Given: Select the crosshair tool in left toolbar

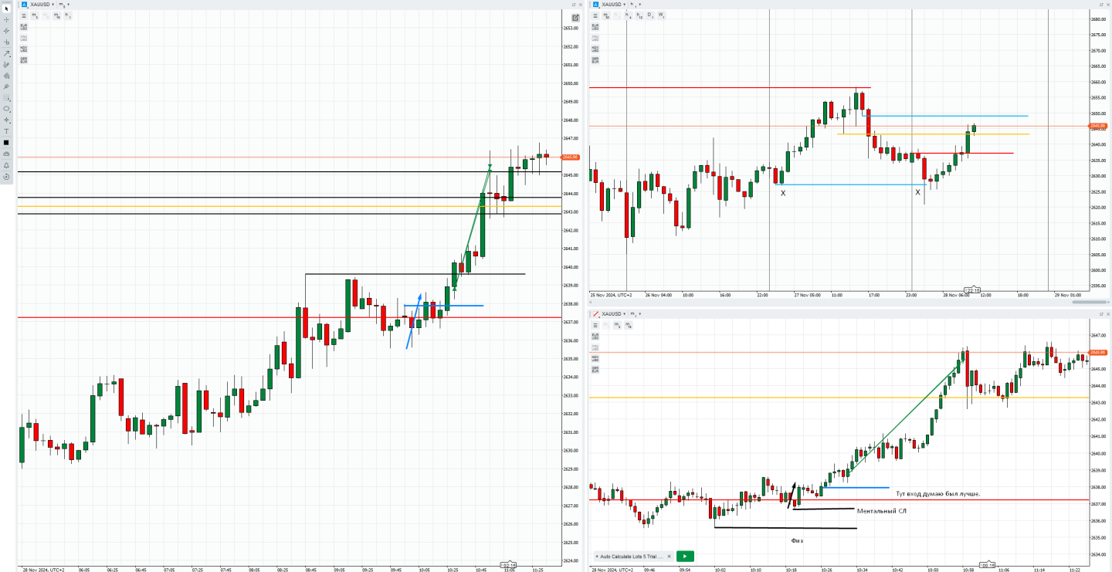Looking at the screenshot, I should [x=6, y=19].
